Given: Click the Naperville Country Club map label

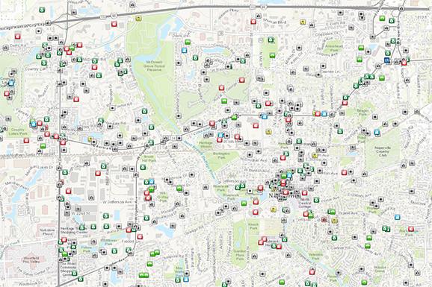Looking at the screenshot, I should (x=383, y=151).
